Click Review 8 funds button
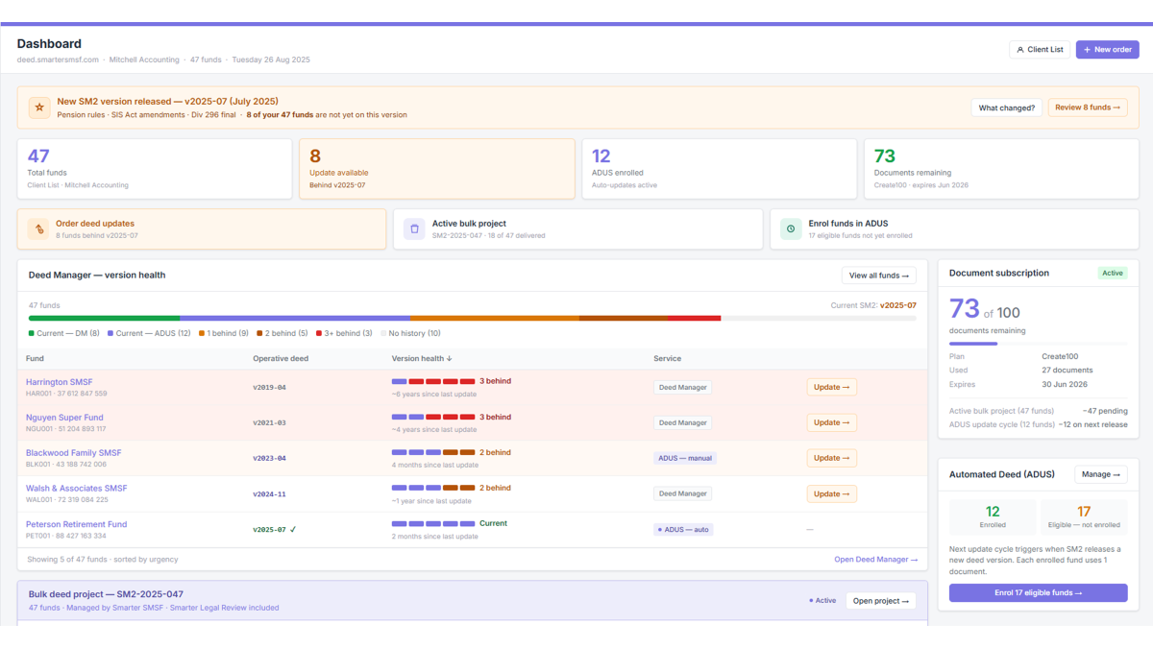This screenshot has height=648, width=1153. tap(1088, 108)
